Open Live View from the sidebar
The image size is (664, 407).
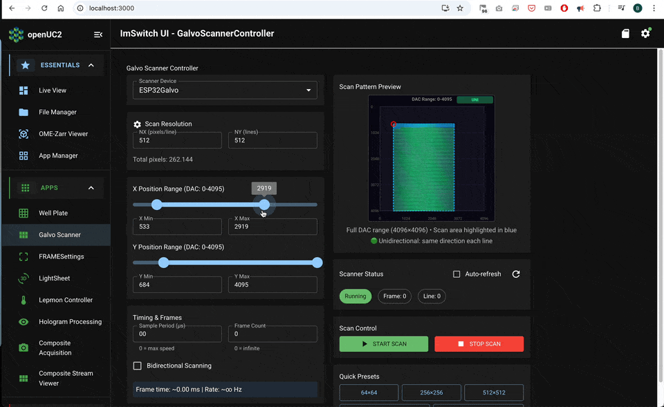[53, 91]
